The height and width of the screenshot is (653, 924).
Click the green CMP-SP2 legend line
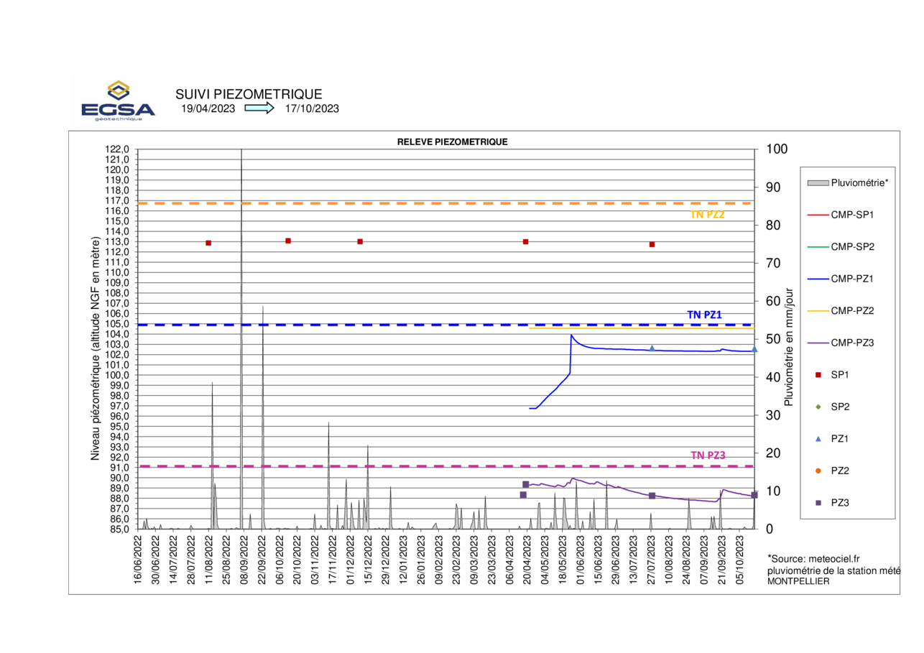point(817,246)
